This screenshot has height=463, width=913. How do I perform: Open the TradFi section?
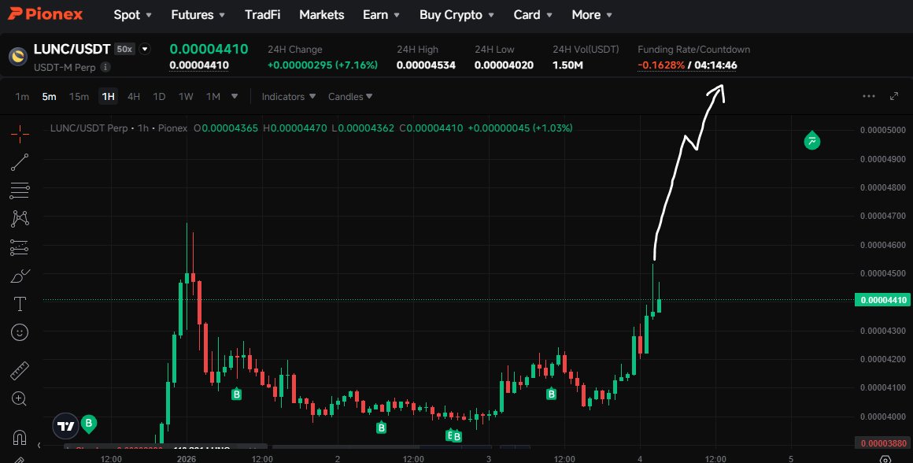point(262,14)
